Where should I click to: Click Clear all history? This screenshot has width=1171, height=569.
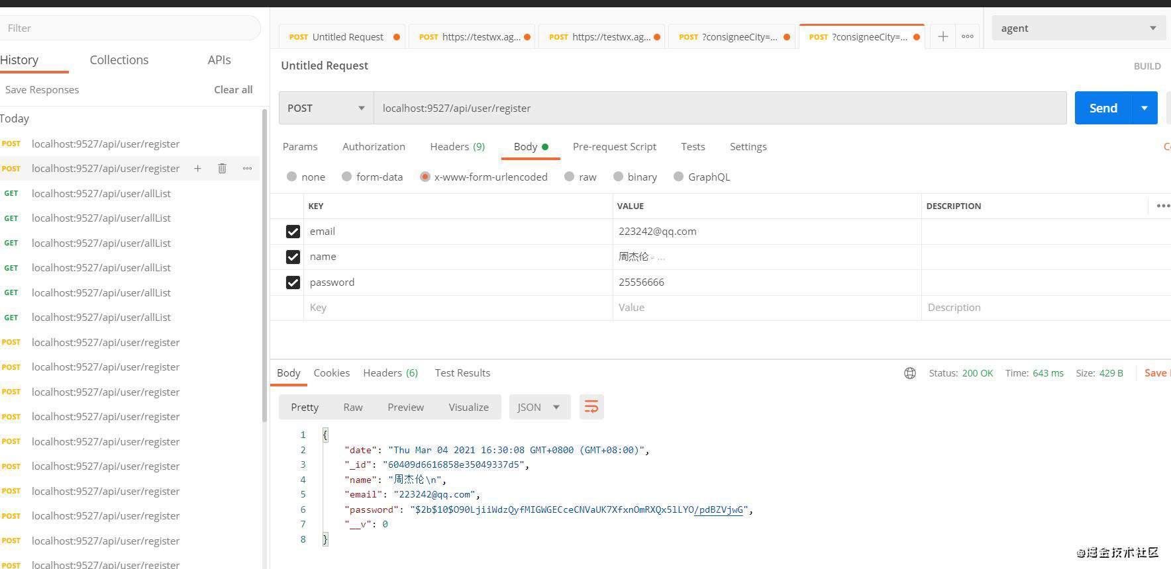pos(233,90)
